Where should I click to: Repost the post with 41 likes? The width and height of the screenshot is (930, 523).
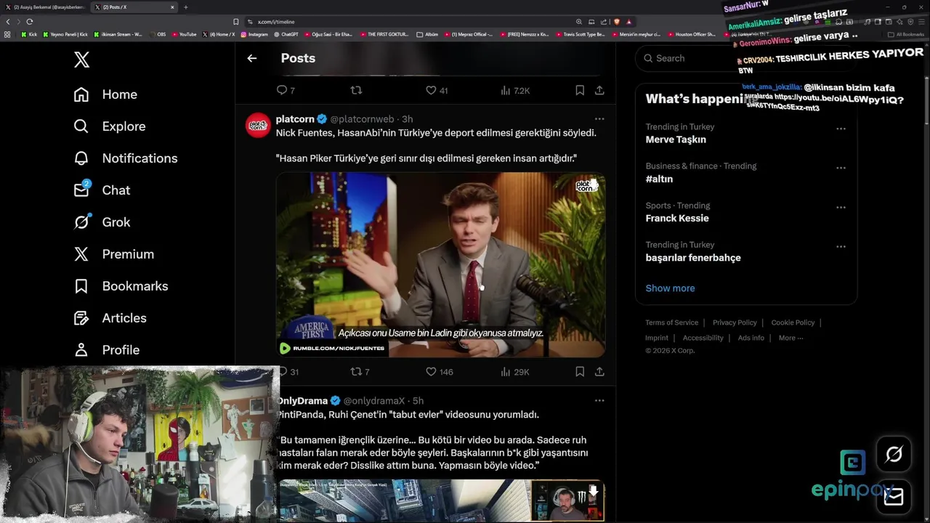click(356, 90)
